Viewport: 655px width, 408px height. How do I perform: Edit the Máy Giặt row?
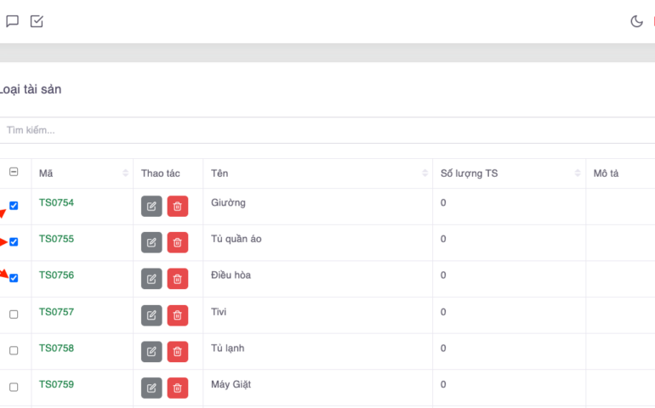click(151, 388)
